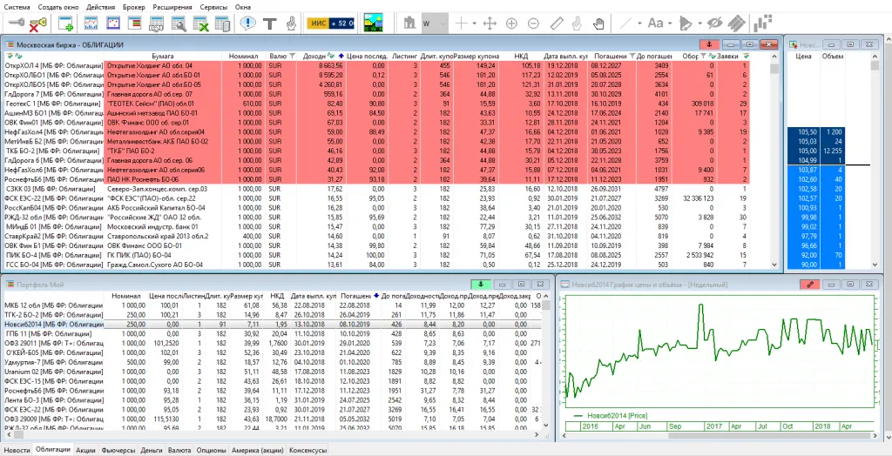
Task: Select the Новсиб2014 row in portfolio table
Action: (52, 324)
